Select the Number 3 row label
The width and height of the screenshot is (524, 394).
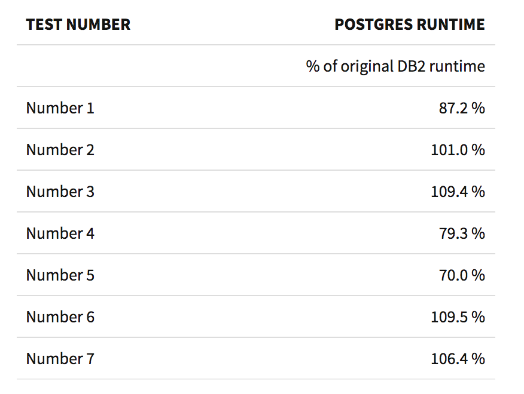(60, 192)
